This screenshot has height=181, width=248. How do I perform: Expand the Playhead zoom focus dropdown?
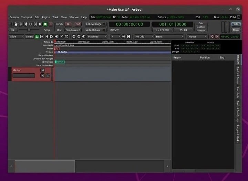97,36
